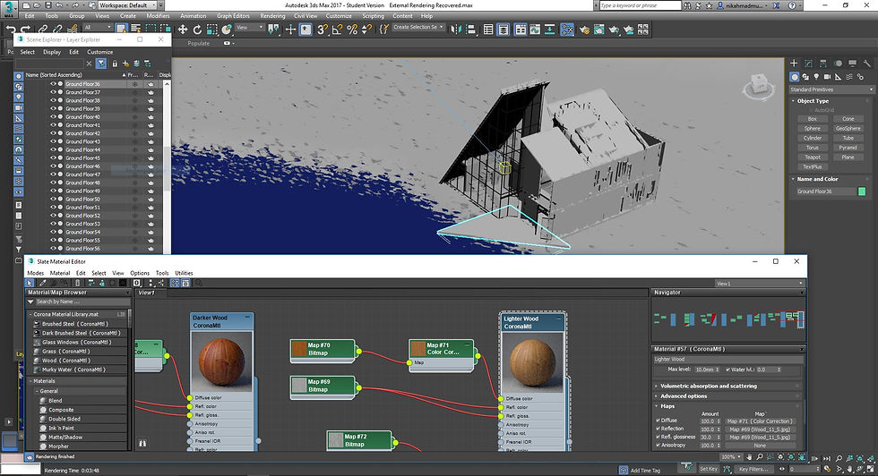Toggle visibility eye of Ground Floor40
Screen dimensions: 878x476
click(54, 117)
